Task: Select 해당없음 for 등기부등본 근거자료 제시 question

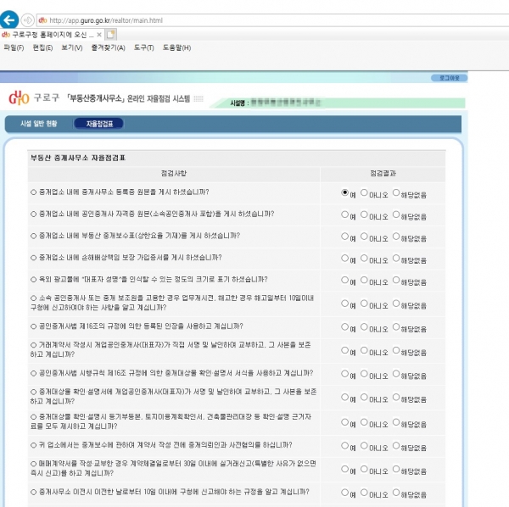Action: [x=396, y=422]
